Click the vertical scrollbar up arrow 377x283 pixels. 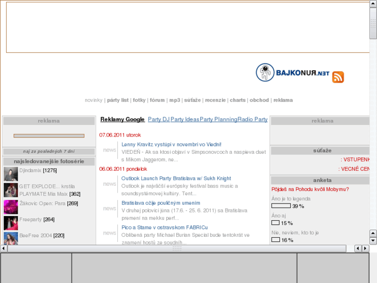click(373, 4)
